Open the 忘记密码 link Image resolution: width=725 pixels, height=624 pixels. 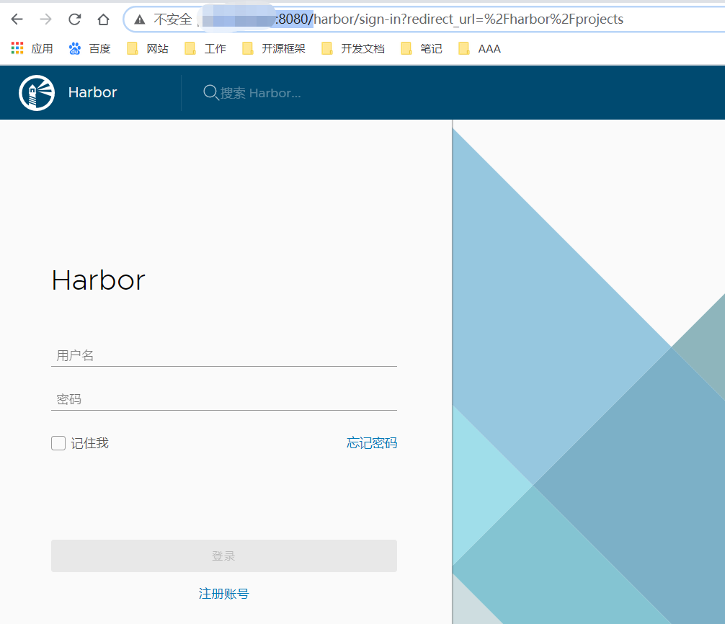[372, 443]
